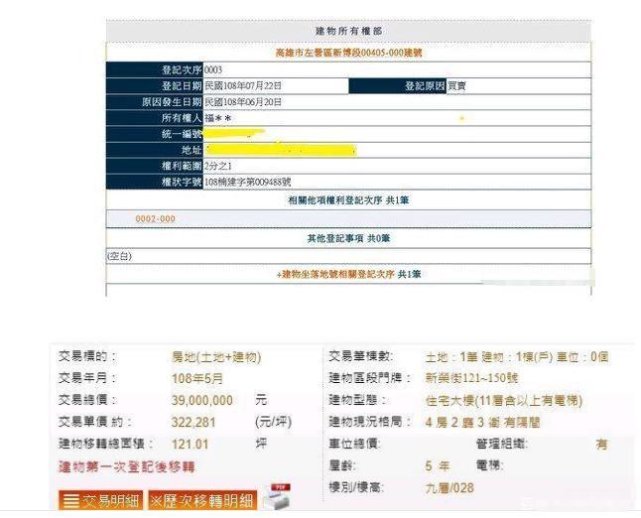Select the 登記原因 label cell
641x518 pixels.
[x=397, y=86]
